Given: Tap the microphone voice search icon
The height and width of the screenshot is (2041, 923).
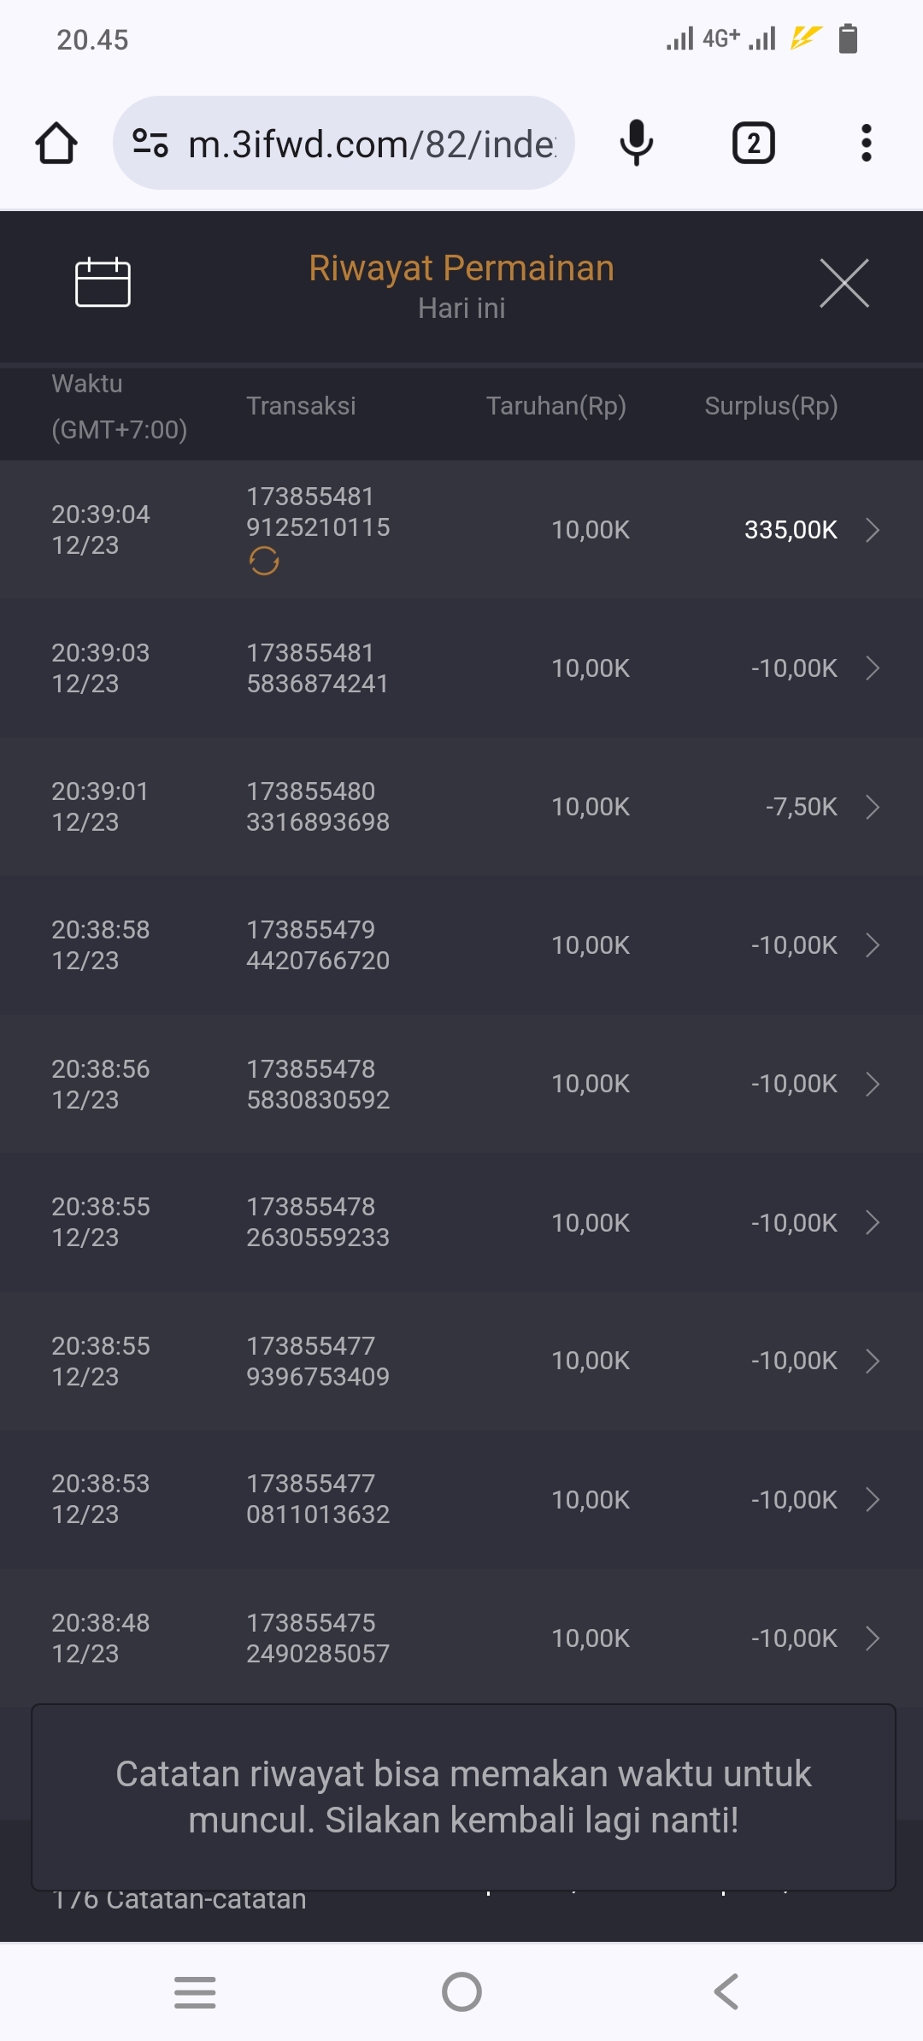Looking at the screenshot, I should (636, 143).
